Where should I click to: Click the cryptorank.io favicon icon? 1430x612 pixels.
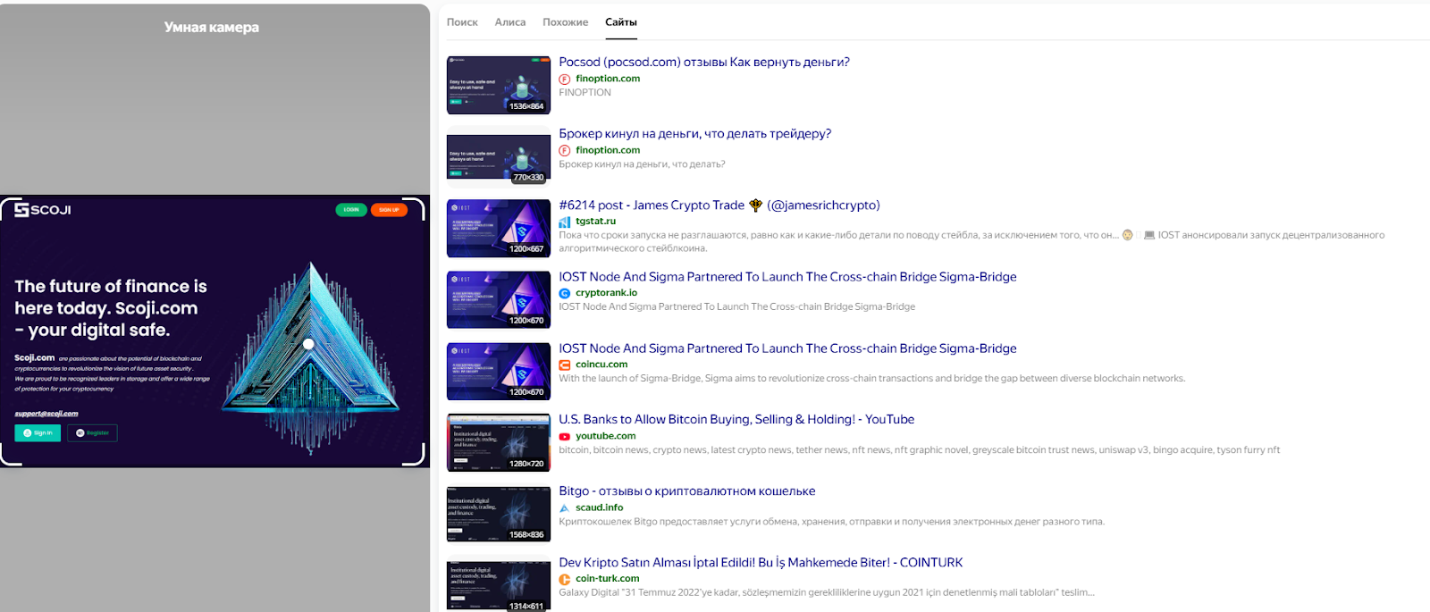point(564,293)
